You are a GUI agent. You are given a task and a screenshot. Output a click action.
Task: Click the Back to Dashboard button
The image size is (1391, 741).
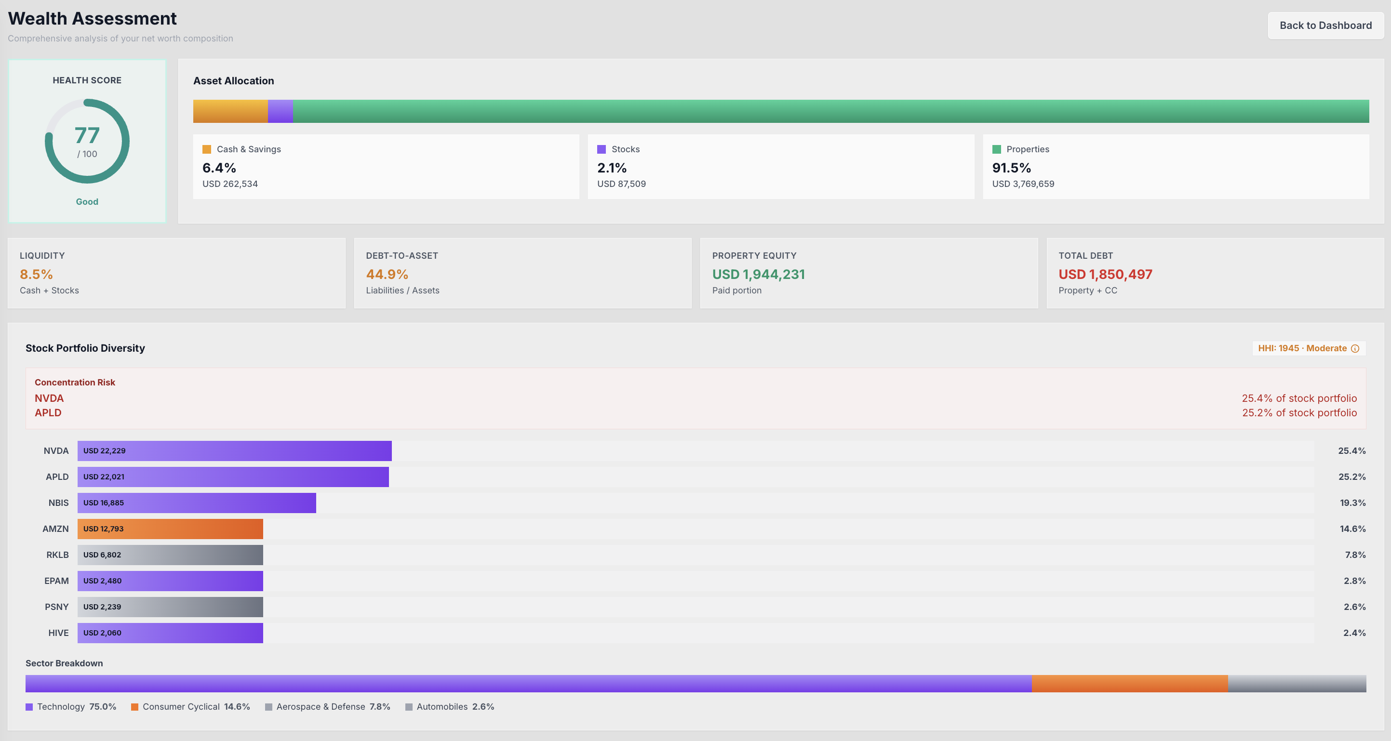point(1325,25)
